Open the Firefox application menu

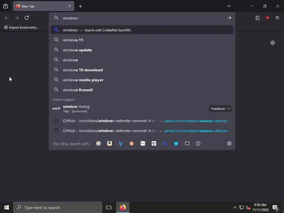pyautogui.click(x=277, y=18)
